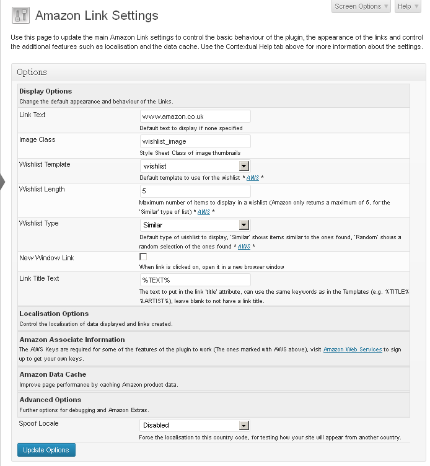The width and height of the screenshot is (430, 466).
Task: Click AWS link under Wishlist Length description
Action: point(204,211)
